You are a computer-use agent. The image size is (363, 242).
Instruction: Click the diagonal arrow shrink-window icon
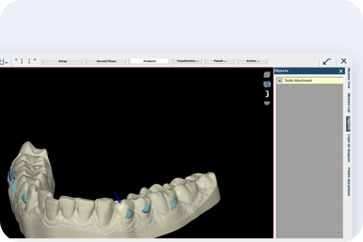[327, 61]
